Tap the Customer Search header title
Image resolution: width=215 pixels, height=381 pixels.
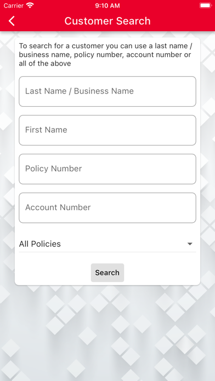(x=107, y=21)
